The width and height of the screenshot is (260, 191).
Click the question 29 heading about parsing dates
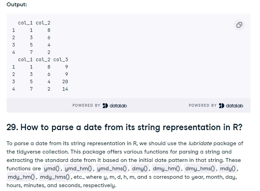[124, 127]
